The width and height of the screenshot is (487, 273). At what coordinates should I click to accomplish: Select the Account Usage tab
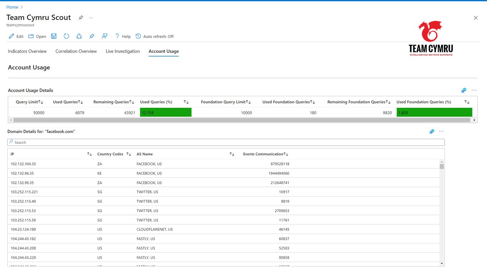164,51
